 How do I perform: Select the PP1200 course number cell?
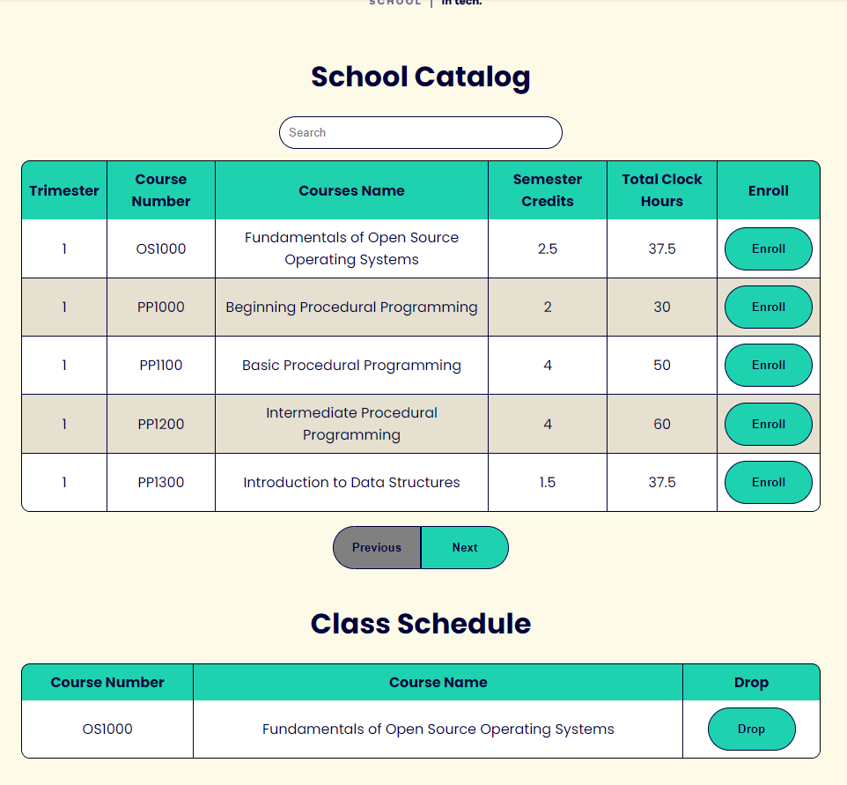click(x=161, y=425)
